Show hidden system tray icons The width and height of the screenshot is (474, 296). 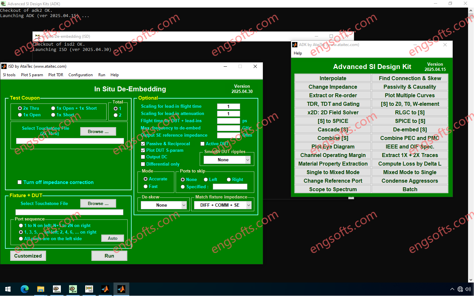(x=452, y=289)
